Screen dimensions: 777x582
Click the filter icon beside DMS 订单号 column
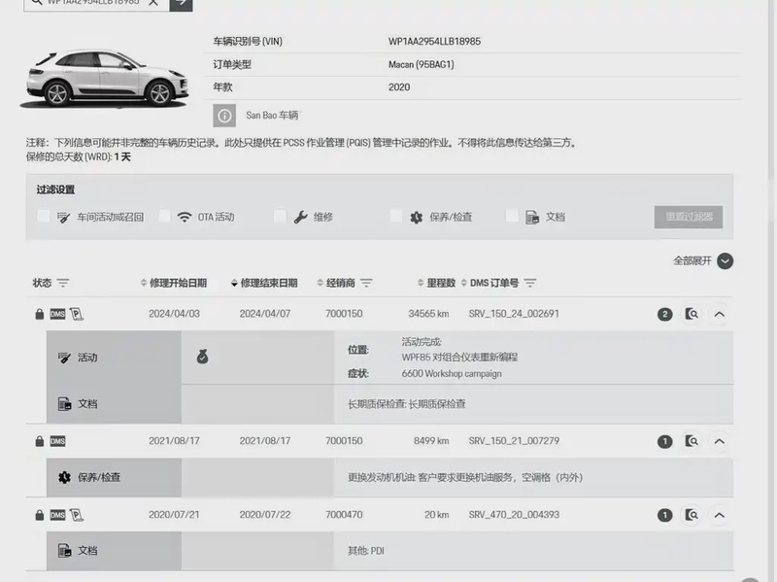[529, 283]
